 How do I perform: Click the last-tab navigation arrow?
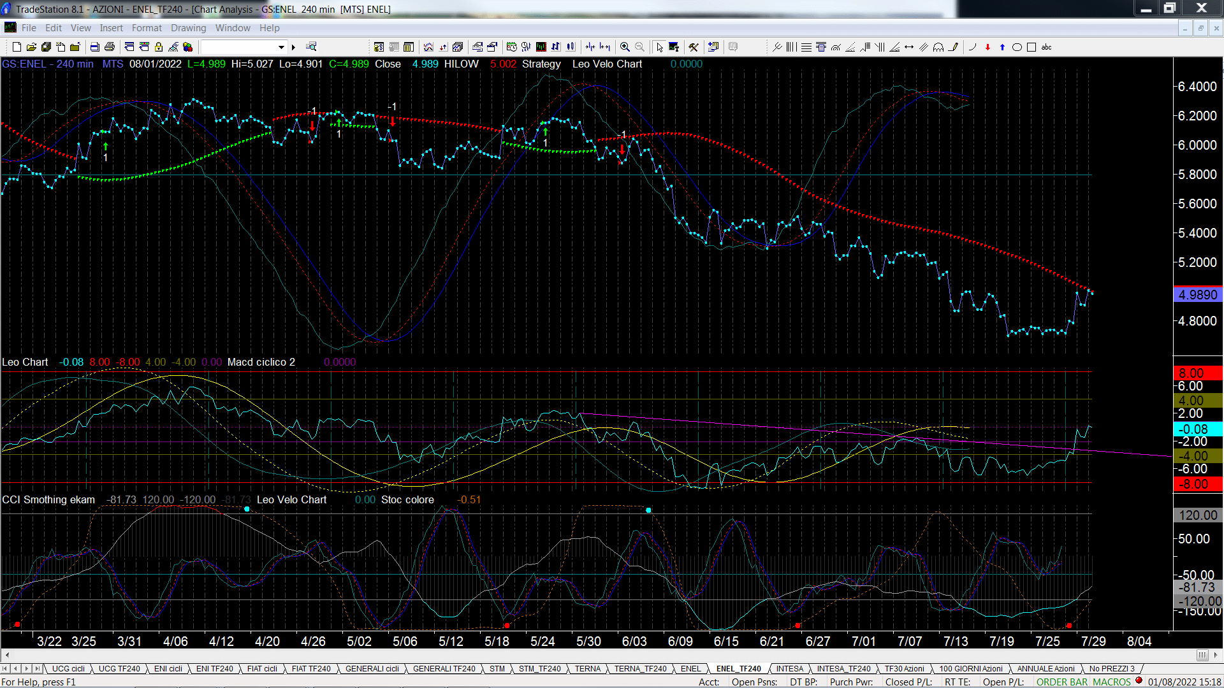pos(38,668)
